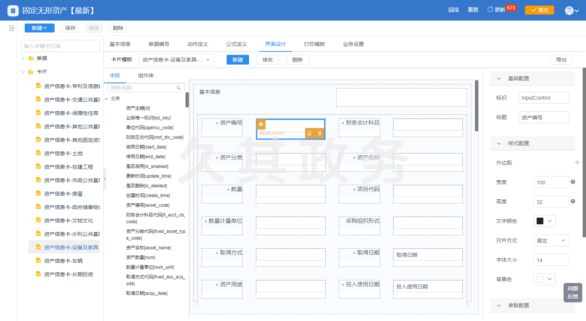This screenshot has width=586, height=321.
Task: Click the sidebar collapse icon at top left
Action: (12, 28)
